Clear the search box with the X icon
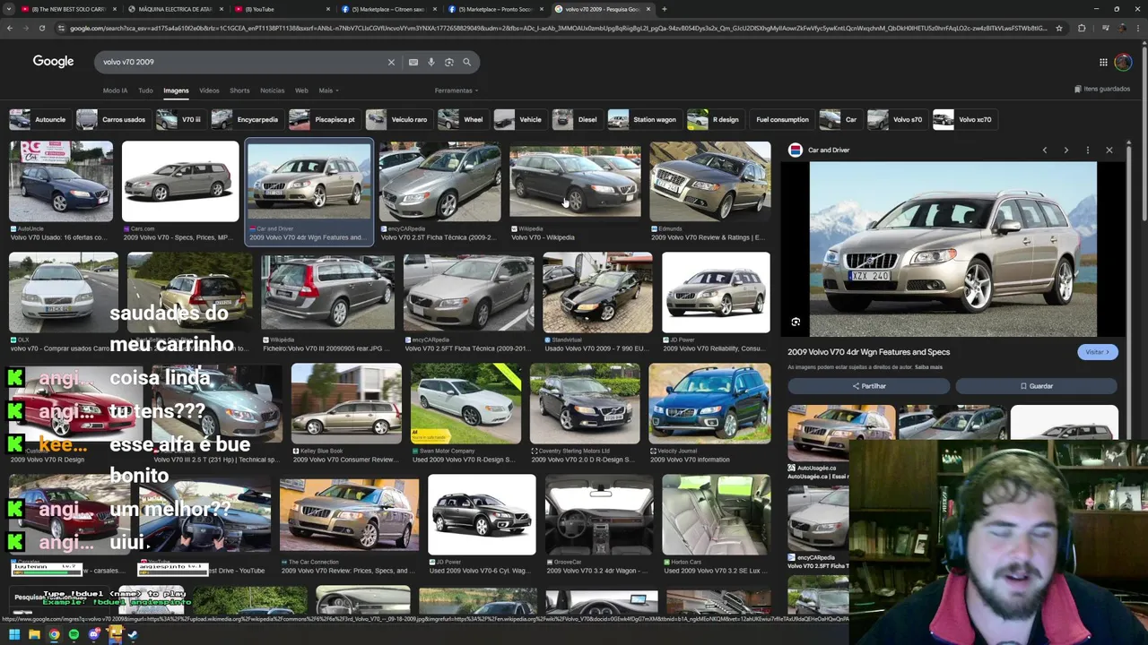Image resolution: width=1148 pixels, height=645 pixels. [x=391, y=62]
